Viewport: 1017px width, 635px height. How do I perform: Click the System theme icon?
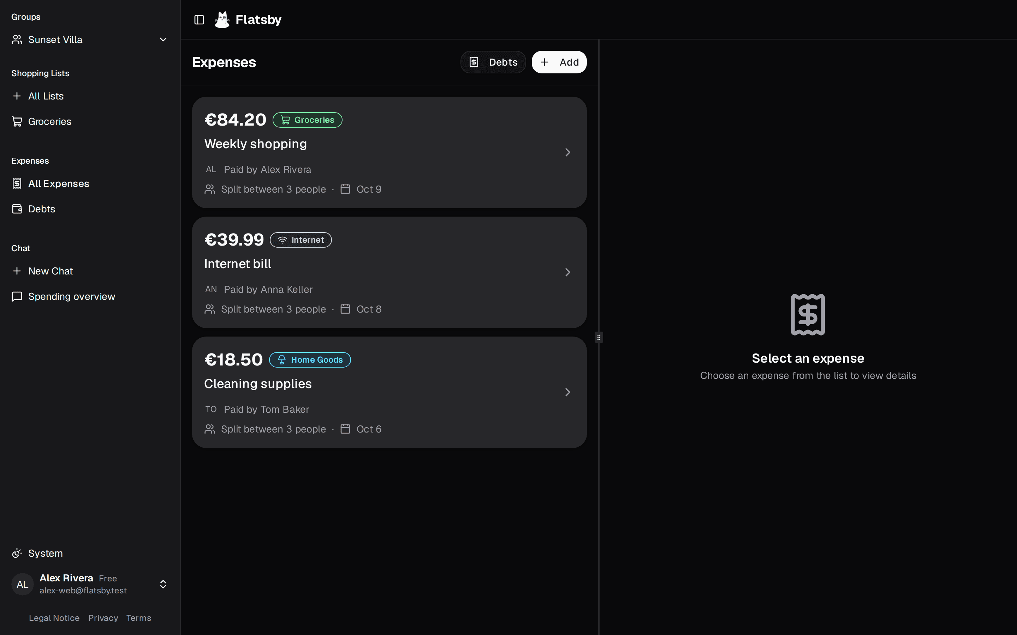coord(17,553)
